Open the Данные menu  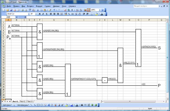point(56,6)
